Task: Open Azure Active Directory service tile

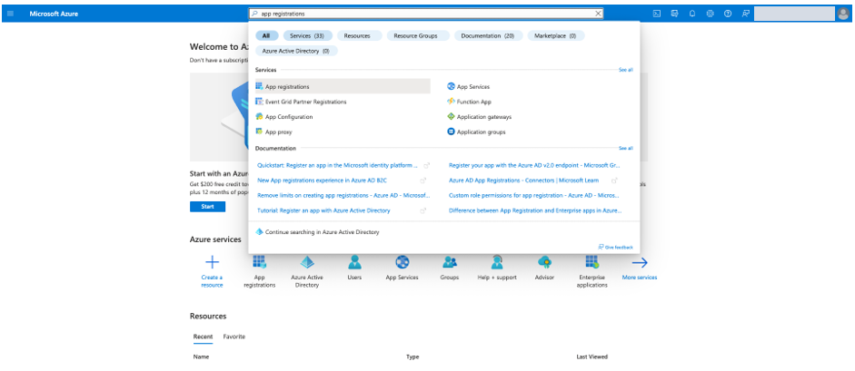Action: click(307, 271)
